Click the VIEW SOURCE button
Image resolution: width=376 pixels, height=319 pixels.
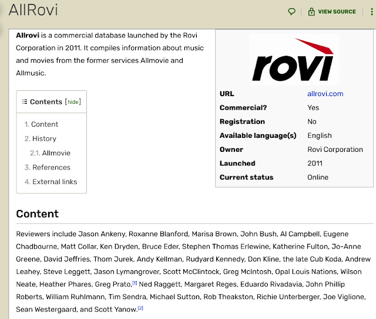coord(332,12)
